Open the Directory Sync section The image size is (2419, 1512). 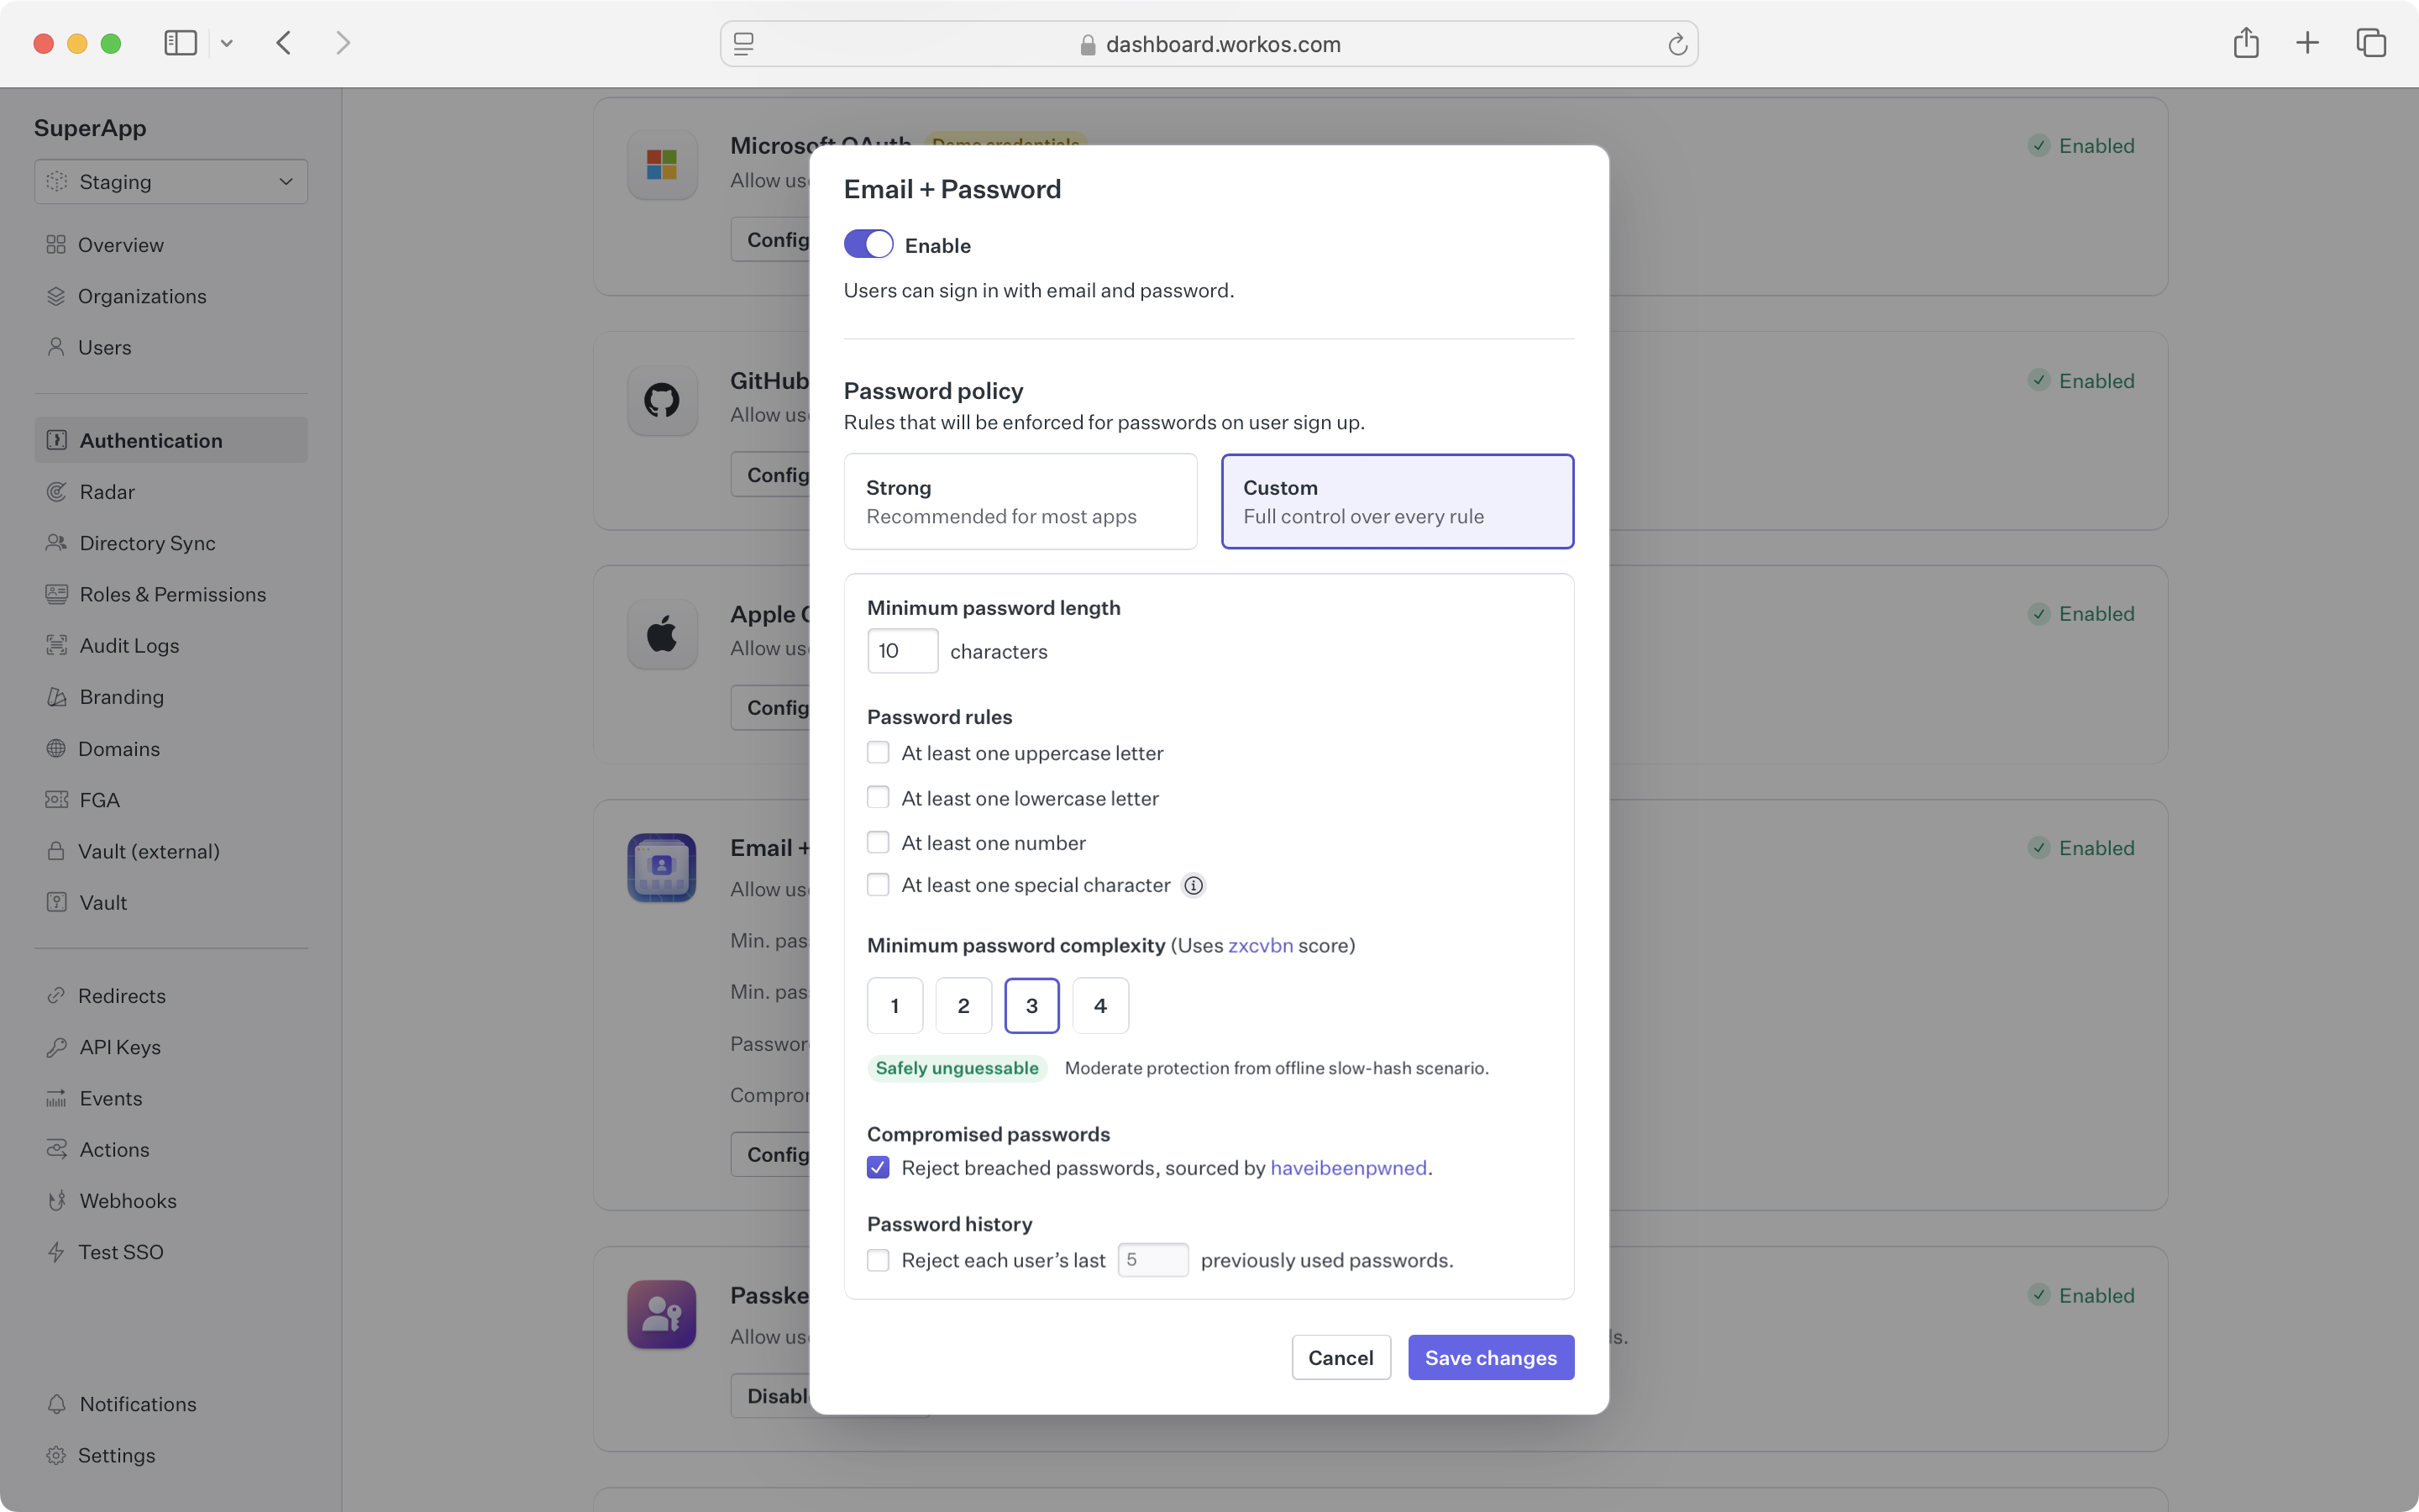point(146,543)
